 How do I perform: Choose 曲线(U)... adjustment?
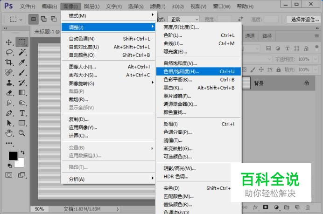pyautogui.click(x=198, y=44)
